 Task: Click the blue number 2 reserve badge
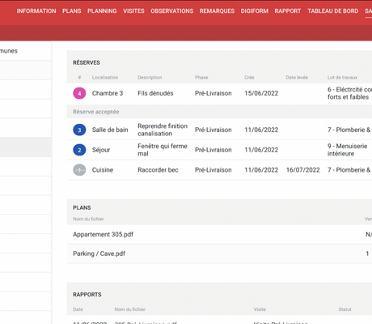(x=79, y=150)
